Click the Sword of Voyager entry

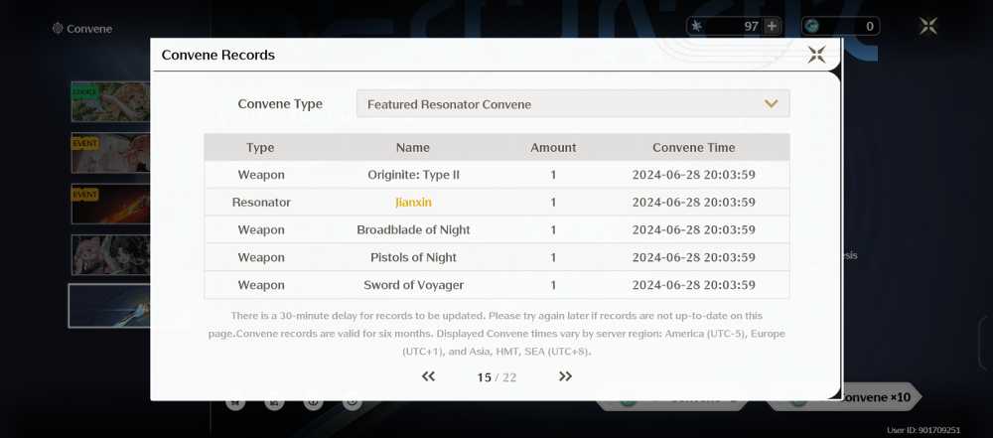[413, 285]
